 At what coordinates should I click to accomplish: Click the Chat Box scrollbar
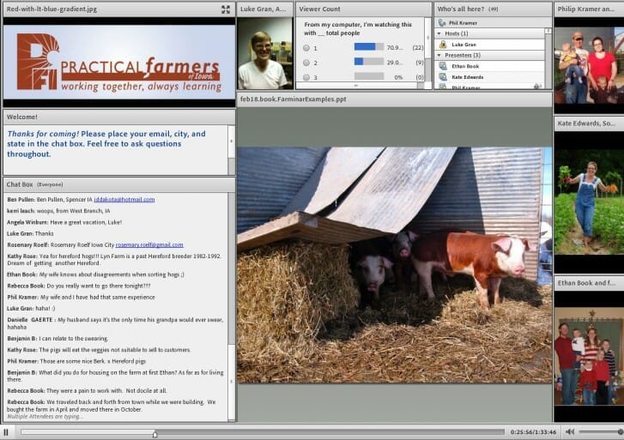point(231,300)
